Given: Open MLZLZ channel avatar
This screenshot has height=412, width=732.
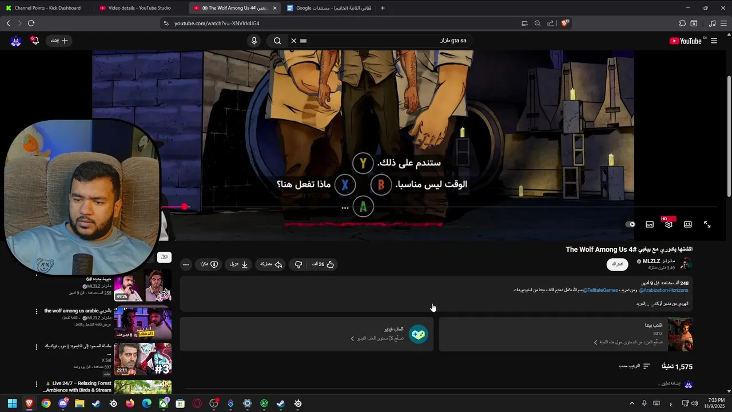Looking at the screenshot, I should (x=686, y=264).
